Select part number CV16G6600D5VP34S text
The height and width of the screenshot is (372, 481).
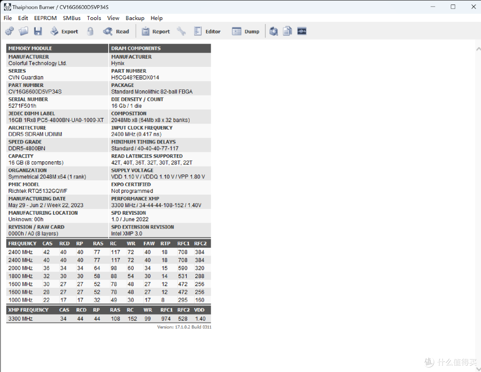point(35,91)
